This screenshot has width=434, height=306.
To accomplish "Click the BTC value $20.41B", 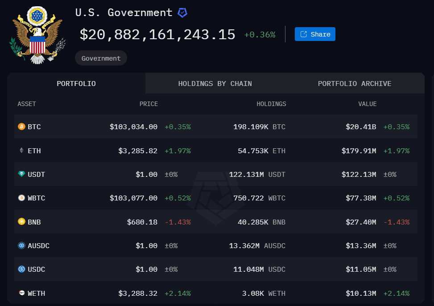I will coord(361,127).
